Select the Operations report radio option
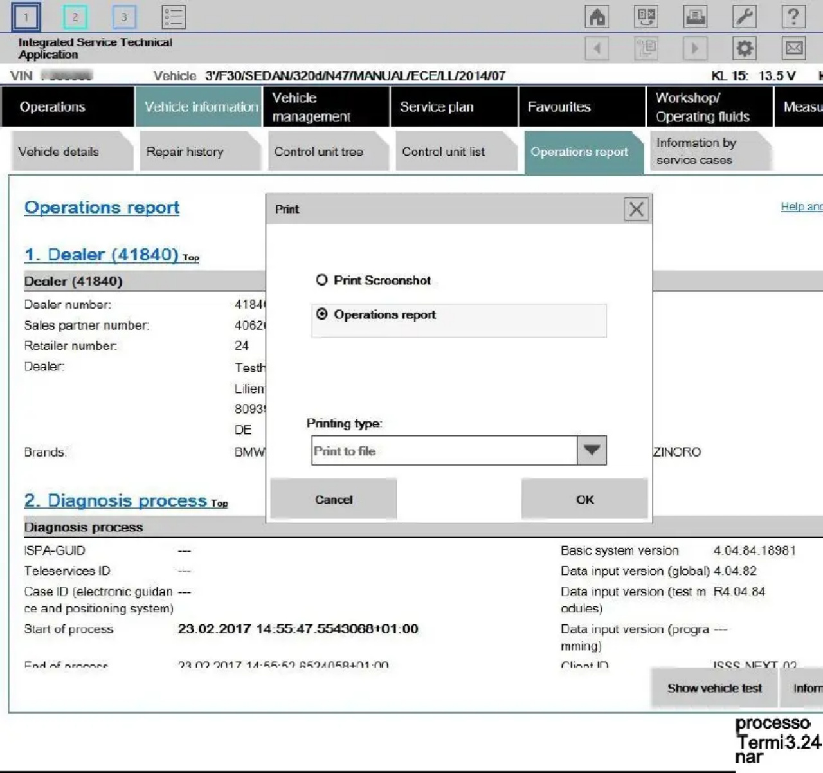Screen dimensions: 823x773 point(375,314)
